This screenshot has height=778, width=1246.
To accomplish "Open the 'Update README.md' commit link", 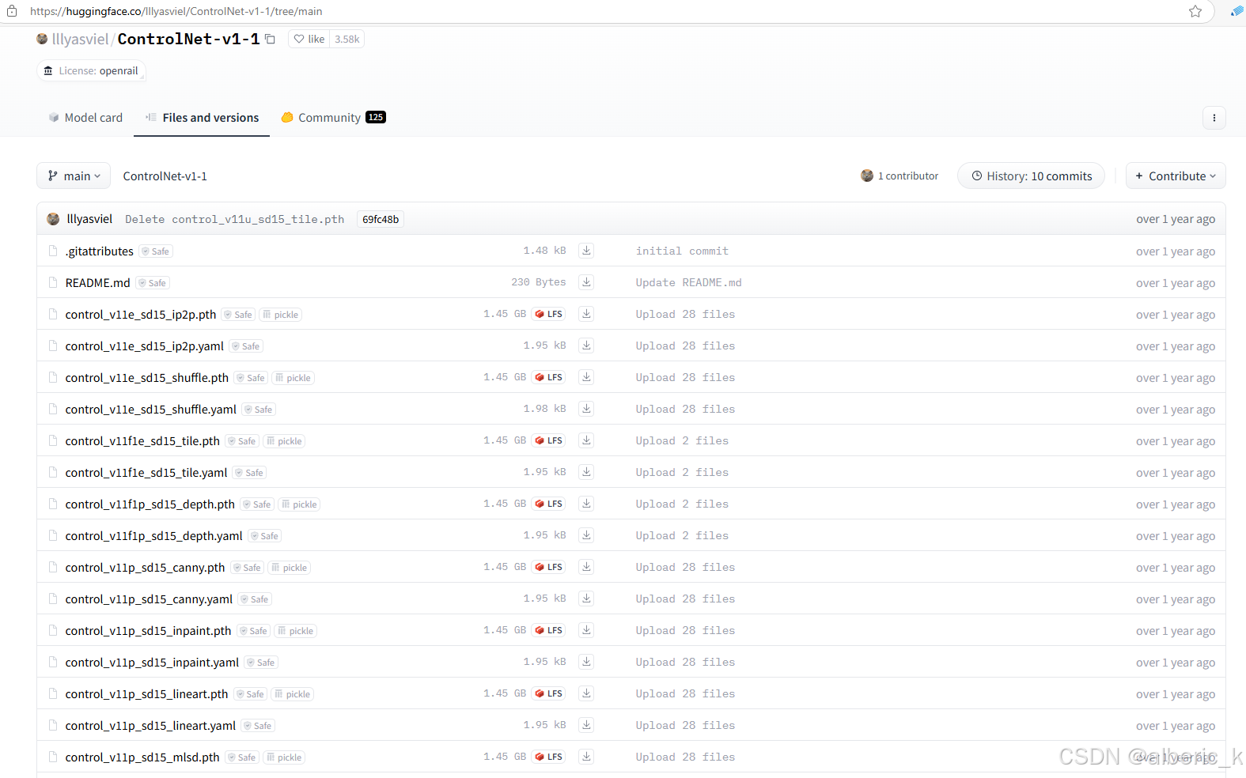I will tap(688, 282).
